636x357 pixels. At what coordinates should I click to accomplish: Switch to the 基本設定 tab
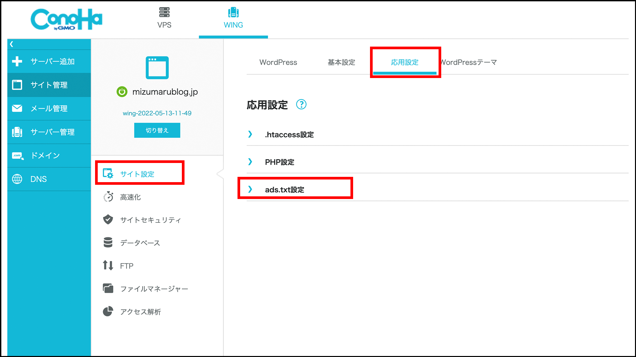(x=341, y=62)
